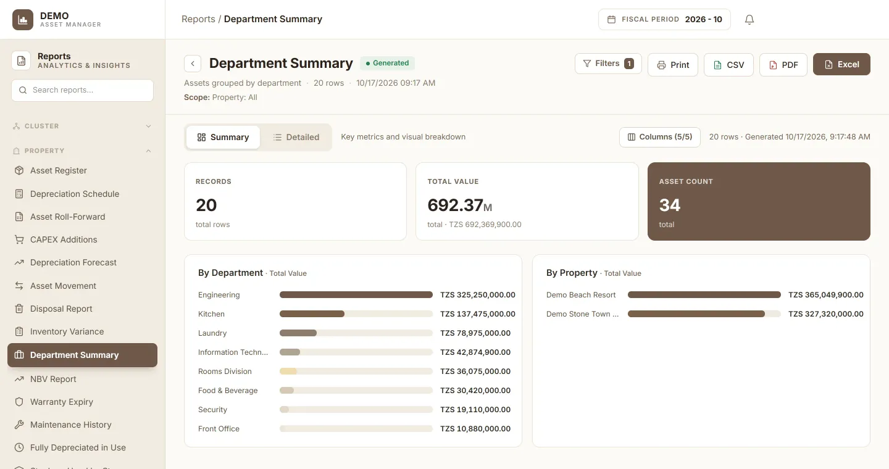Image resolution: width=889 pixels, height=469 pixels.
Task: Export report to Excel
Action: tap(841, 64)
